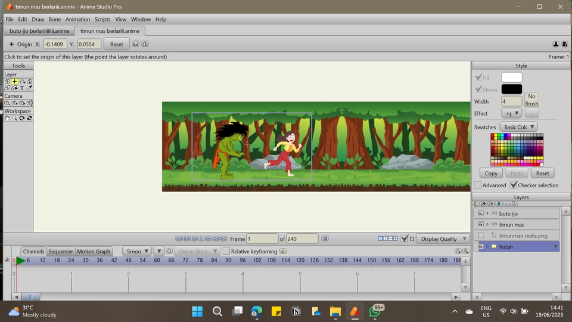
Task: Pick the Zoom Workspace magnifier tool
Action: coord(14,119)
